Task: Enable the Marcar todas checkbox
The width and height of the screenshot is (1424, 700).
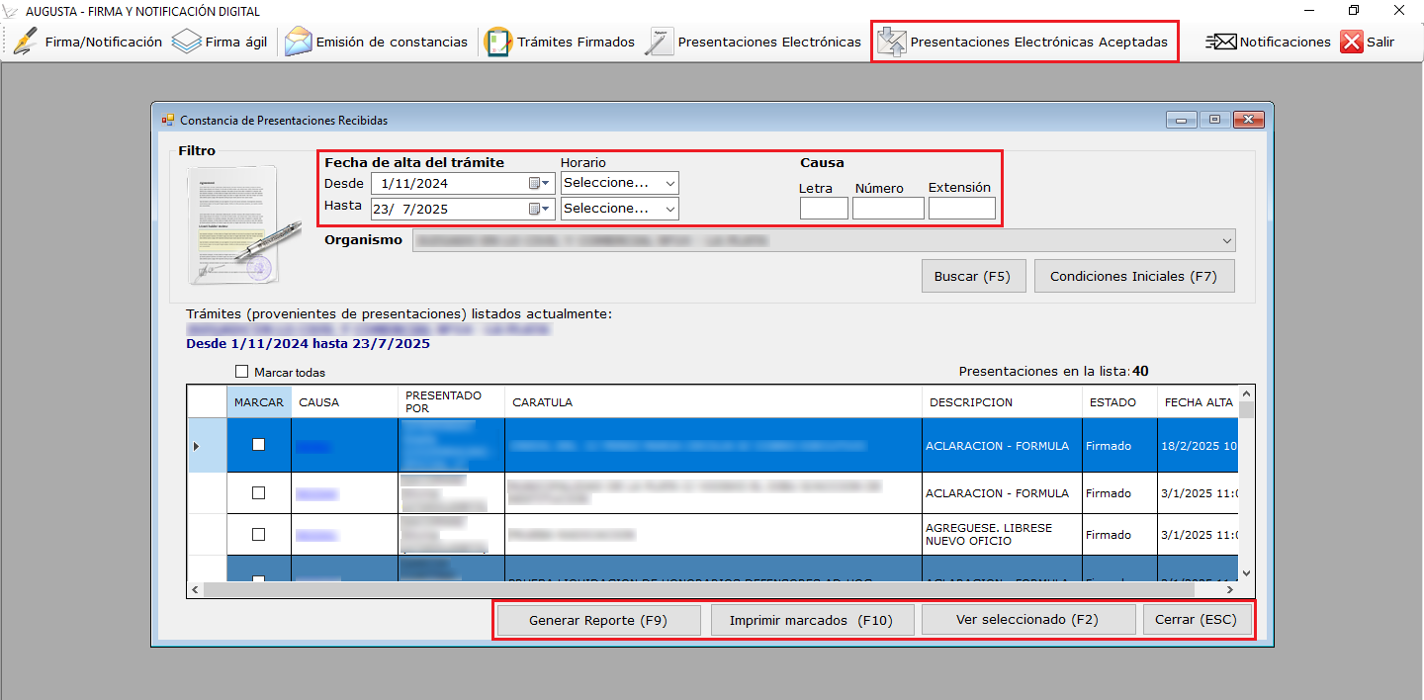Action: 242,372
